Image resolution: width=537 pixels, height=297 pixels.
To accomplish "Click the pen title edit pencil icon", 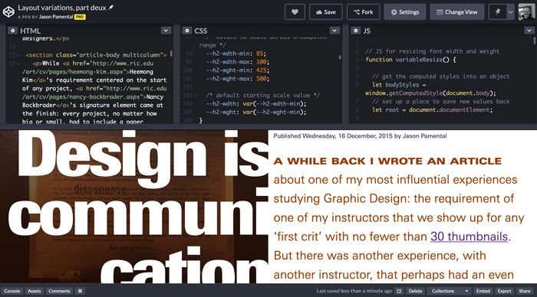I will (x=111, y=7).
